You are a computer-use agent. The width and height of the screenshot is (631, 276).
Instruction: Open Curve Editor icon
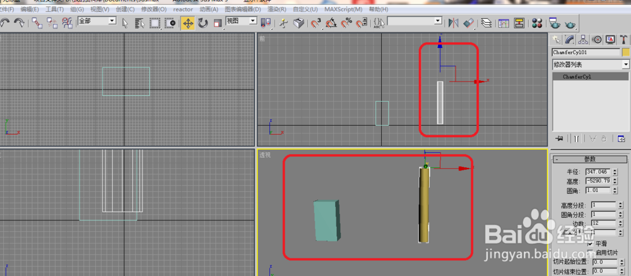tap(504, 23)
